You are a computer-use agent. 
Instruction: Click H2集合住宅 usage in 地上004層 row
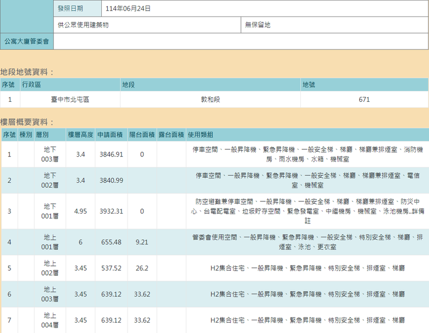tap(307, 320)
